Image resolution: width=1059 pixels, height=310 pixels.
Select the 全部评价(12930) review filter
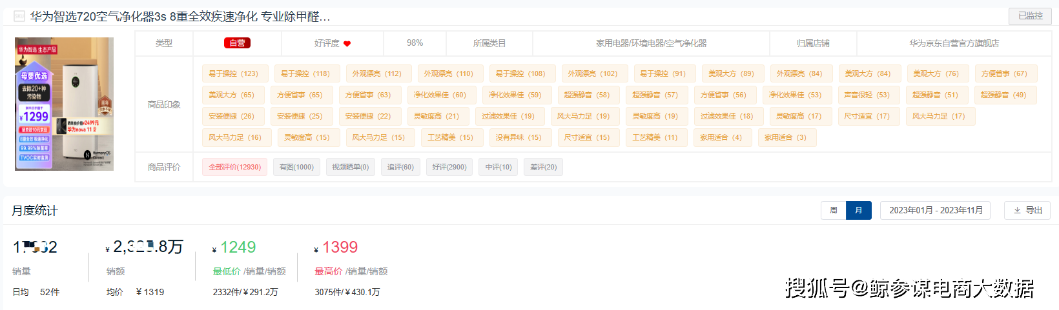235,167
